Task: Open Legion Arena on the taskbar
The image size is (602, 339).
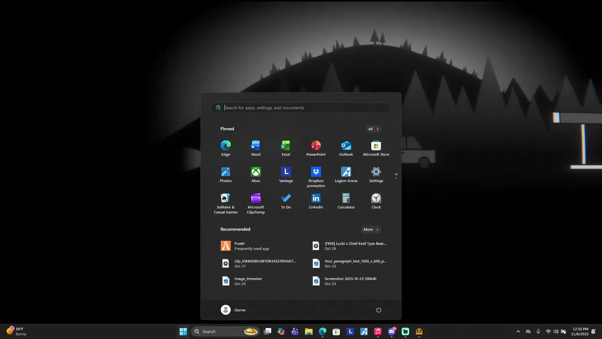Action: (x=364, y=331)
